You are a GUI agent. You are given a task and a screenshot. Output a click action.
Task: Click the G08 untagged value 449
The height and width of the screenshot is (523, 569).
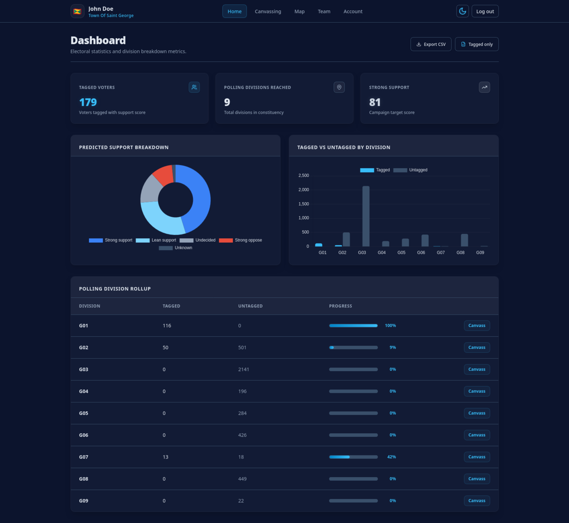(242, 479)
